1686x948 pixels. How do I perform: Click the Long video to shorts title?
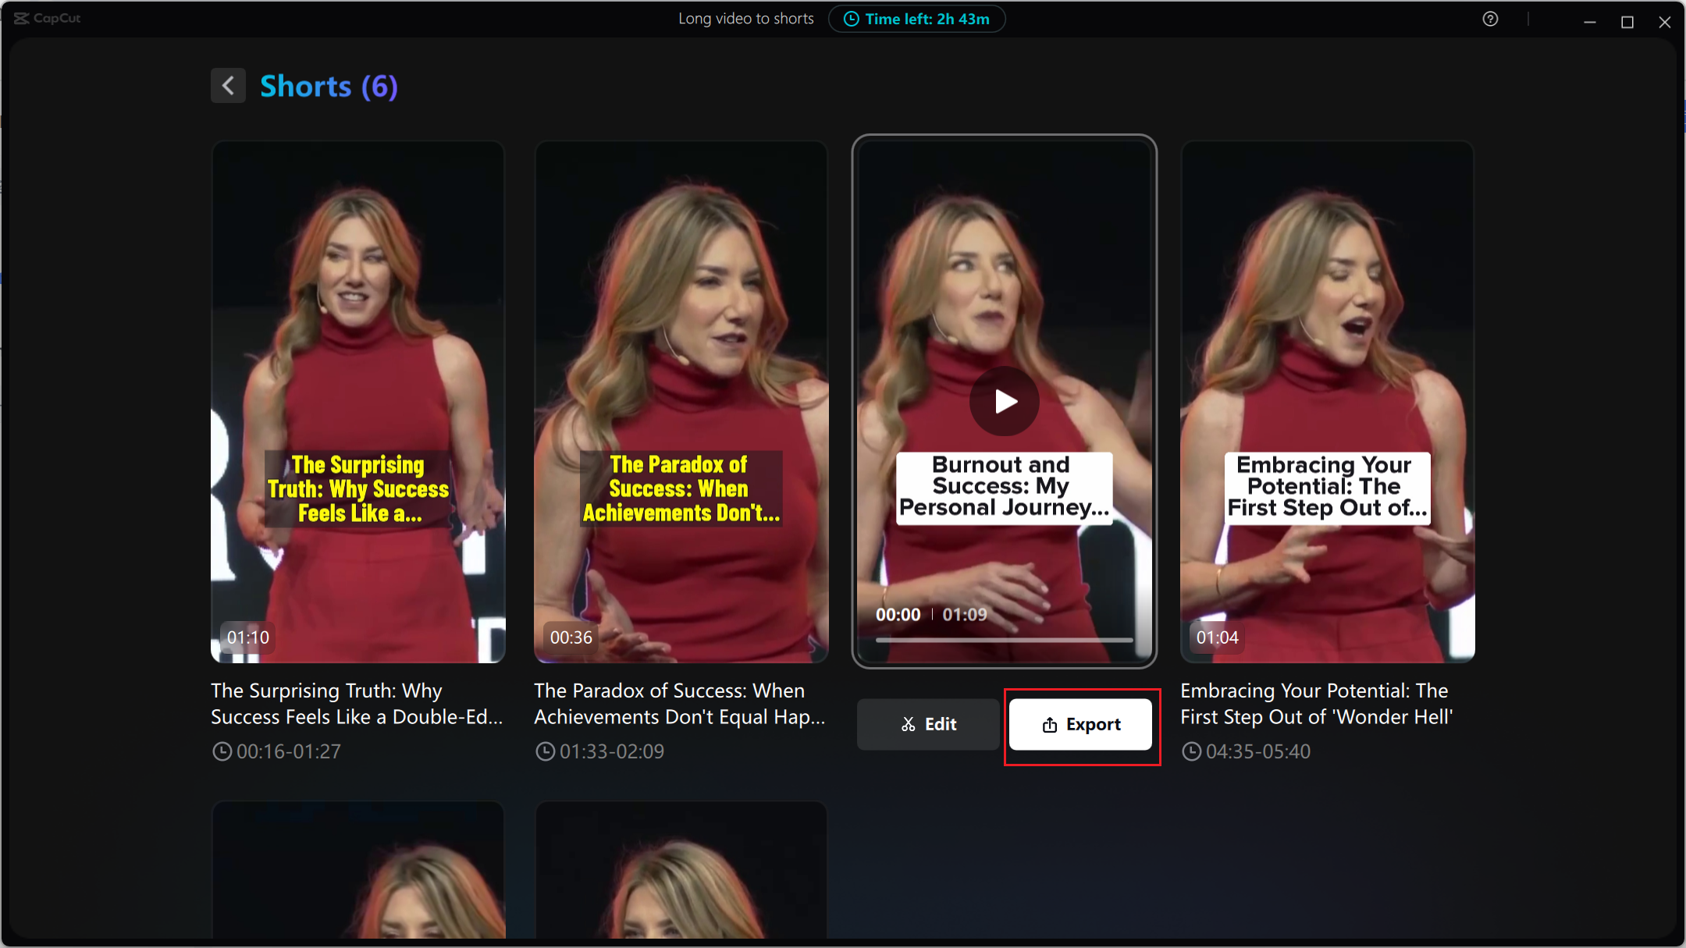click(x=745, y=20)
